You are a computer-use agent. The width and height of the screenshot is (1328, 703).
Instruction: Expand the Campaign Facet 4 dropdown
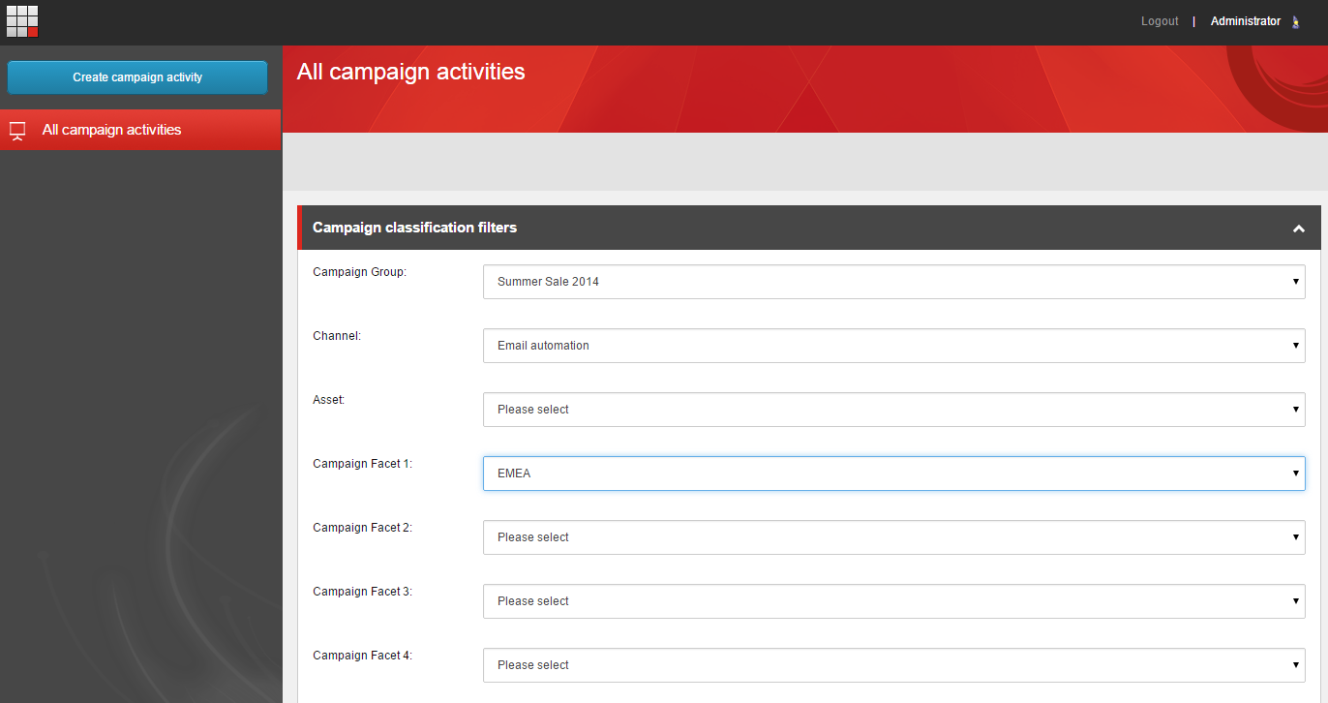coord(893,665)
